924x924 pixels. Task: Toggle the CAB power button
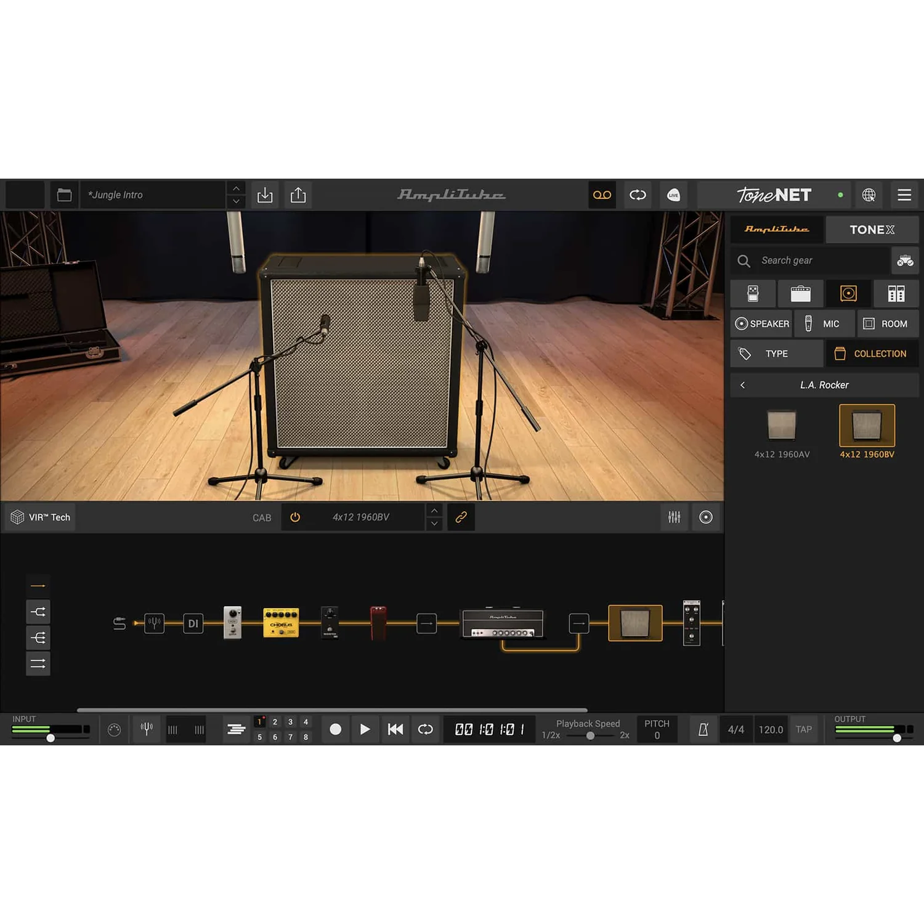[x=295, y=517]
